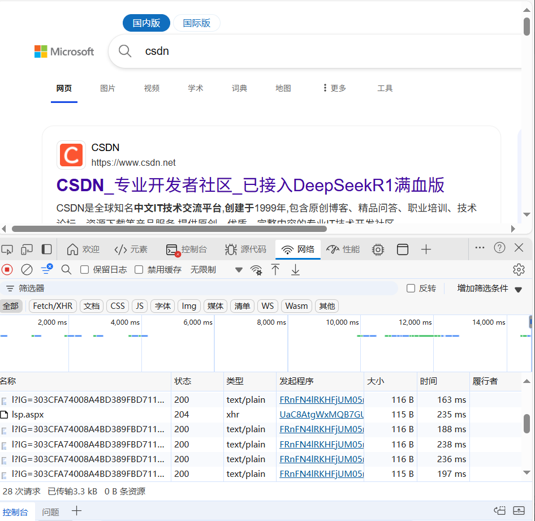The image size is (535, 521).
Task: Select the JS filter chip
Action: [140, 306]
